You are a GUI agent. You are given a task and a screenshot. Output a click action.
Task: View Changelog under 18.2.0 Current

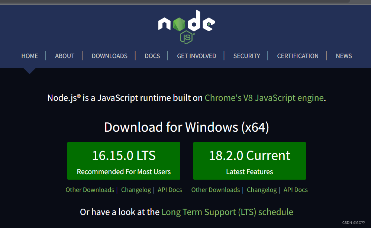pyautogui.click(x=262, y=190)
